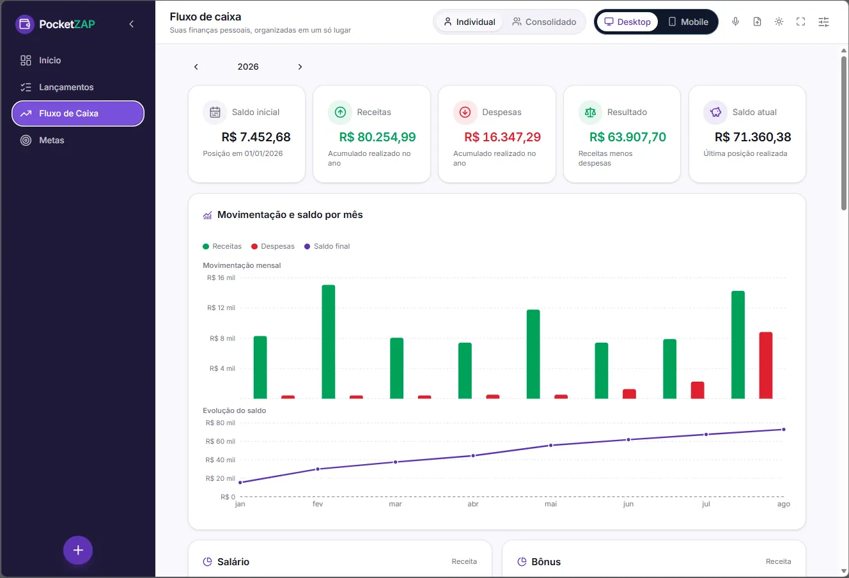
Task: Click the chart icon beside Movimentação title
Action: pyautogui.click(x=208, y=215)
